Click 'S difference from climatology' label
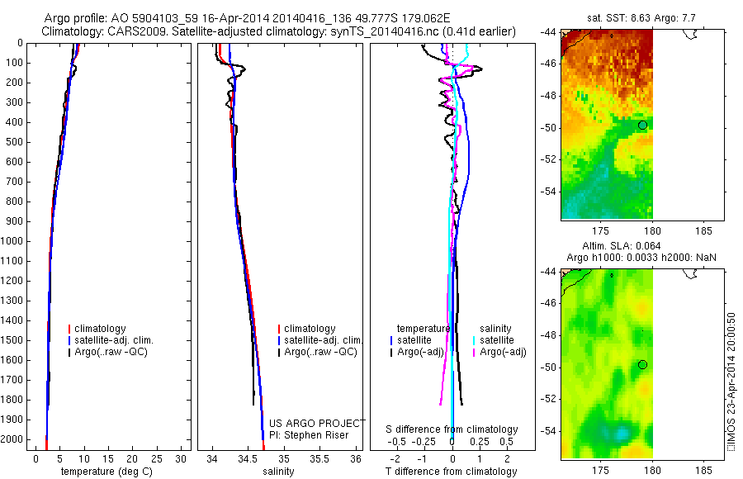The image size is (743, 479). 452,429
